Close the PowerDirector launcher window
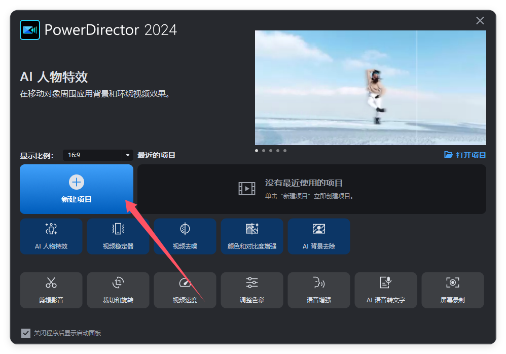 (480, 21)
